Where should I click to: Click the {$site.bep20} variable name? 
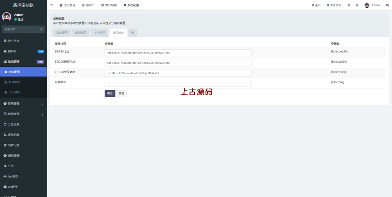click(x=339, y=51)
